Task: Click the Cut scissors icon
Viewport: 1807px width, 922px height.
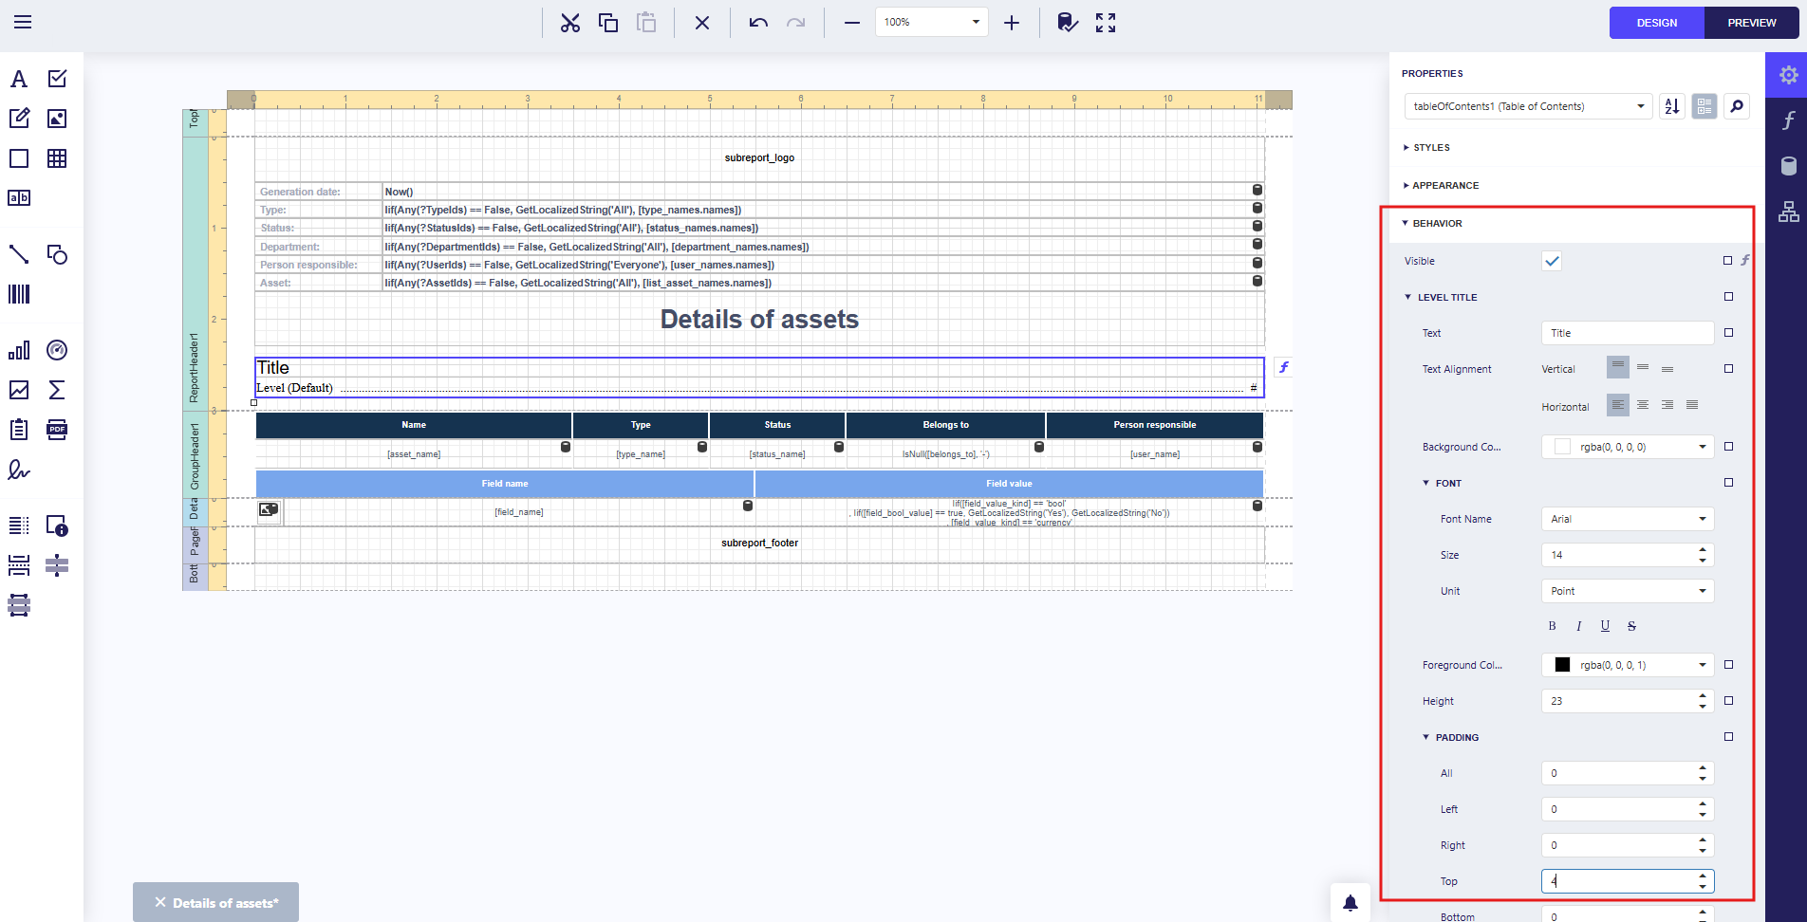Action: (569, 23)
